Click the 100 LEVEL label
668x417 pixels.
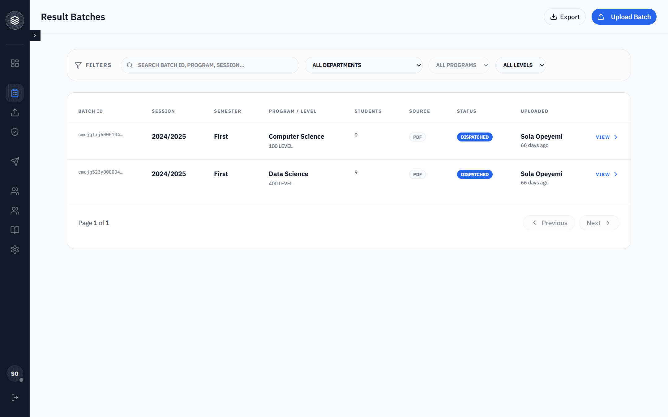pyautogui.click(x=280, y=146)
